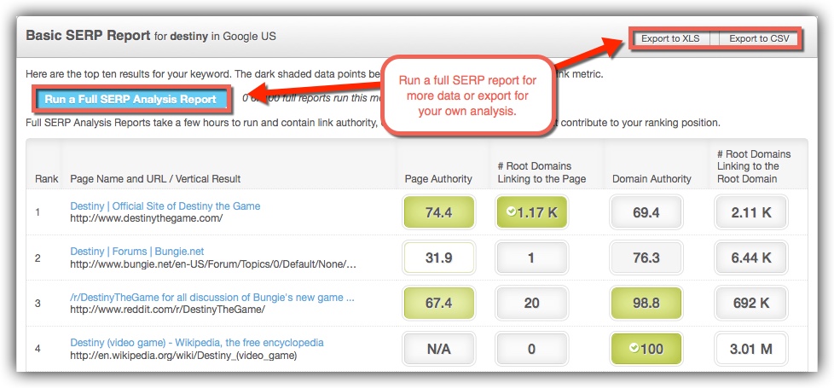Select root domains value 0 for Wikipedia row
Viewport: 834px width, 388px height.
coord(531,349)
